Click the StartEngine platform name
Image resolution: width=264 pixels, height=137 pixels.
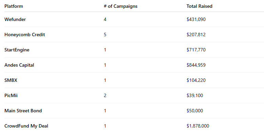point(17,50)
